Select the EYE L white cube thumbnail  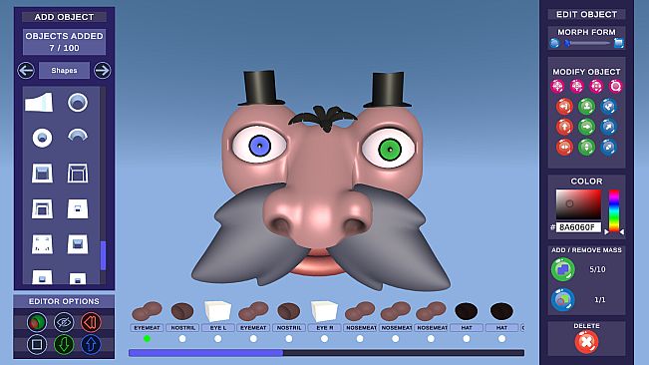tap(217, 311)
